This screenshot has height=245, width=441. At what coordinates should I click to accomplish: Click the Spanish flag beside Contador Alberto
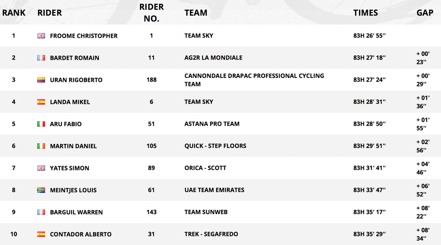tap(41, 234)
